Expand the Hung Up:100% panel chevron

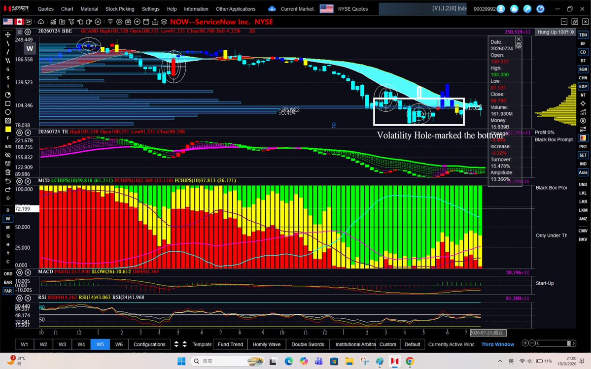coord(572,32)
